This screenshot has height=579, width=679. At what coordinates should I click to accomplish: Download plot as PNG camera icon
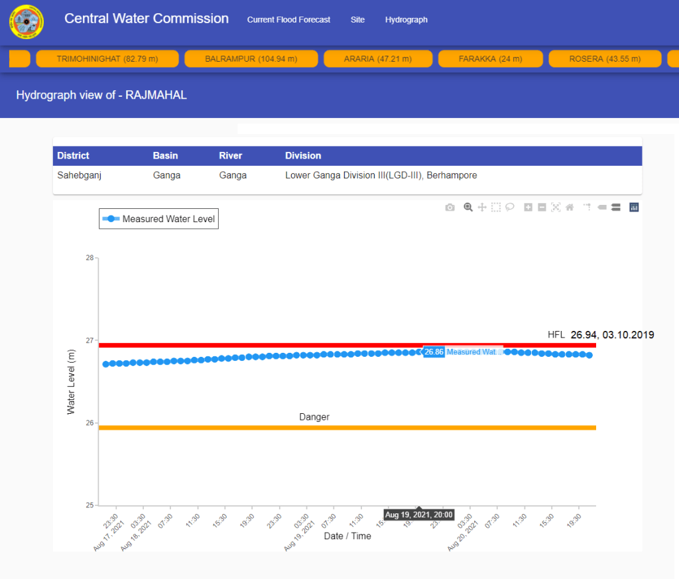(x=450, y=208)
